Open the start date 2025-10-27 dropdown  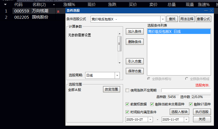point(150,119)
